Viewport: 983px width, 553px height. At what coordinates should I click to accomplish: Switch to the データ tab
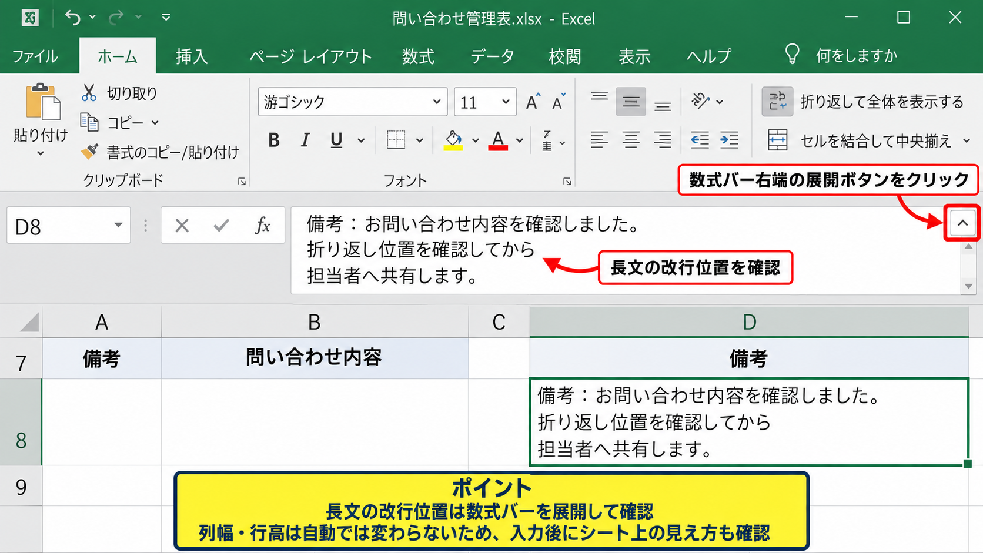click(x=492, y=56)
